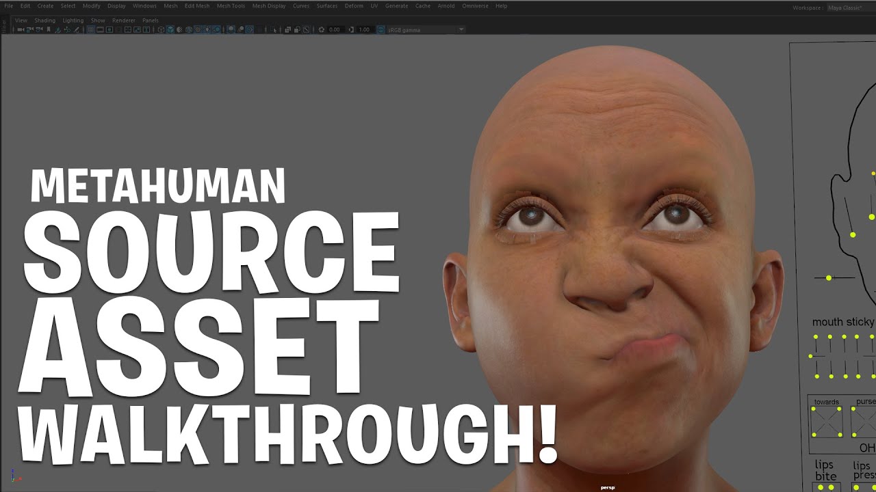The image size is (876, 492).
Task: Open the panel Renderer menu
Action: pos(124,20)
